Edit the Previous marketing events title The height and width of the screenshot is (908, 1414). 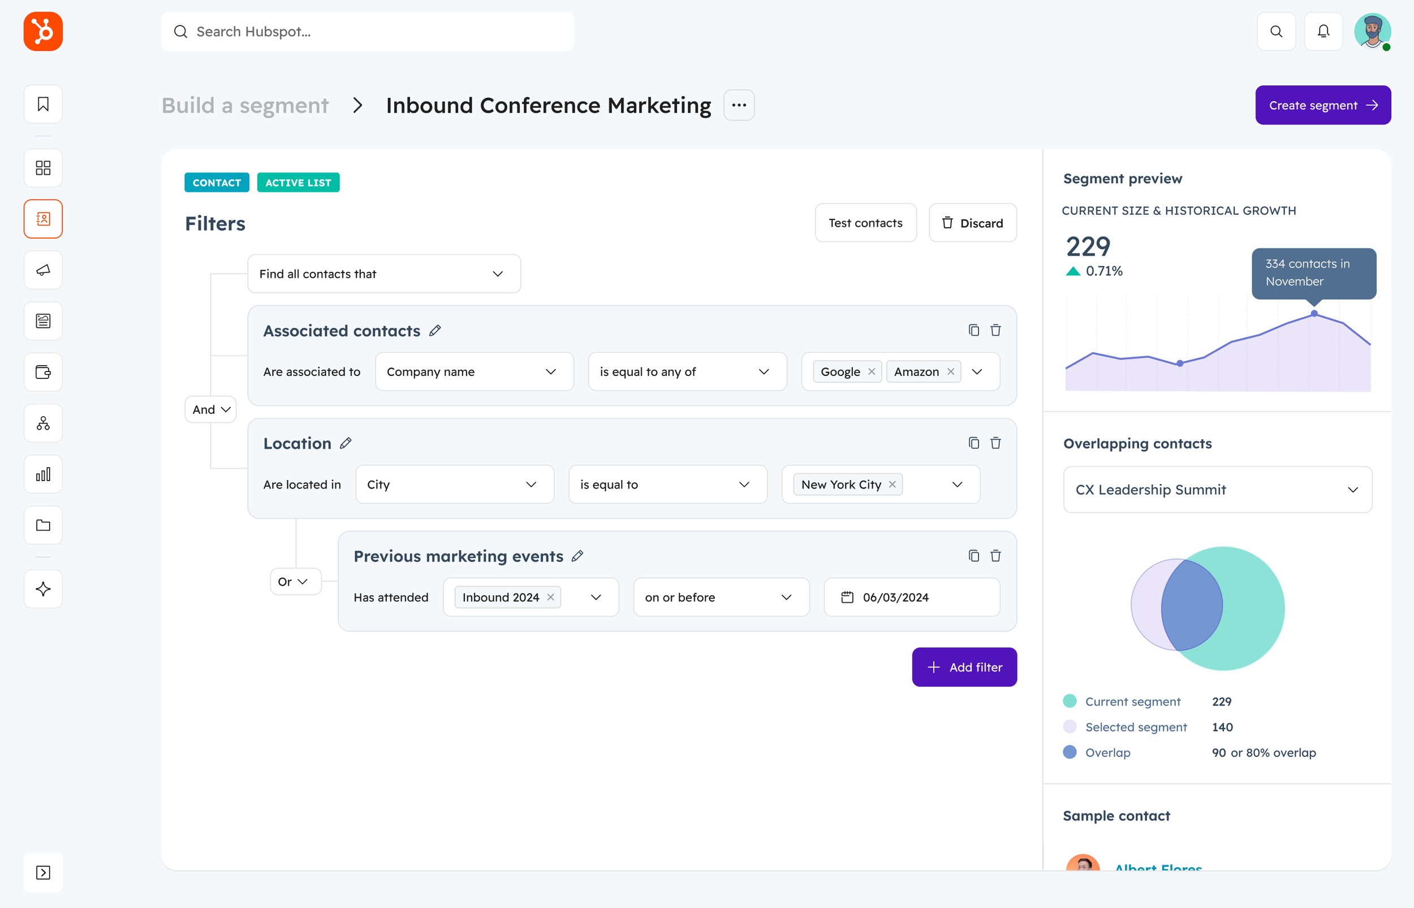pyautogui.click(x=577, y=555)
